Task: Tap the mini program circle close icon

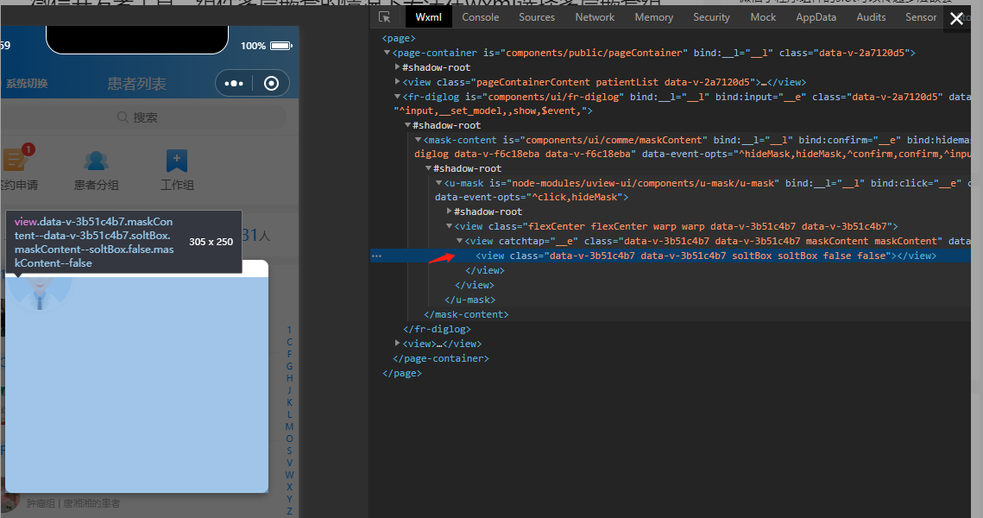Action: pos(272,84)
